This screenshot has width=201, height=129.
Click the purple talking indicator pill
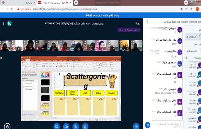click(x=129, y=30)
